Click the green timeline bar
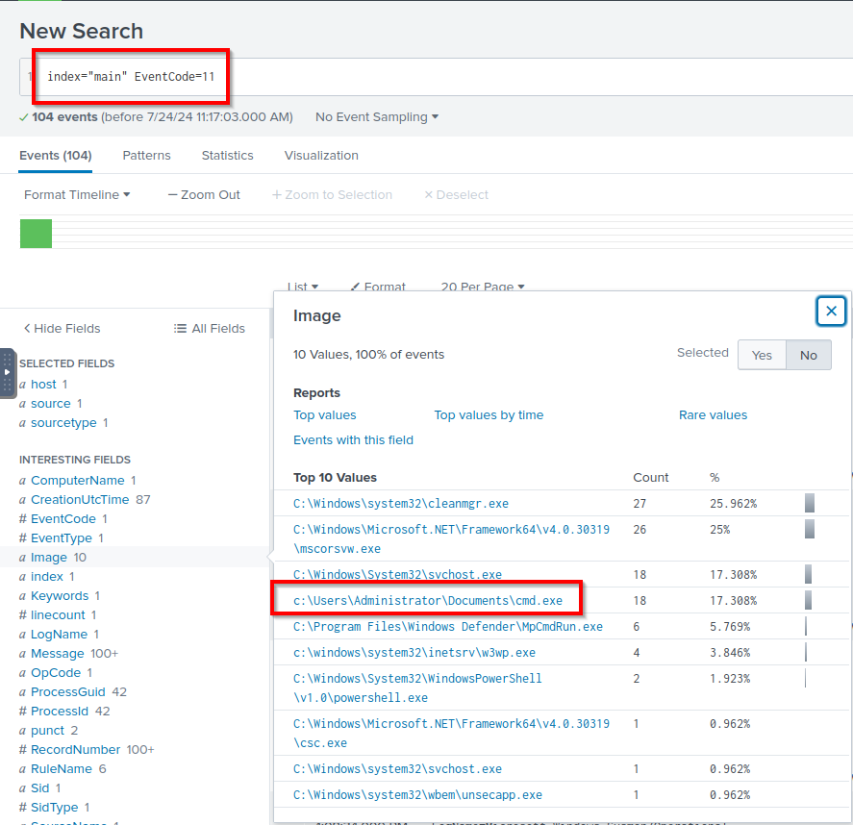 tap(36, 234)
